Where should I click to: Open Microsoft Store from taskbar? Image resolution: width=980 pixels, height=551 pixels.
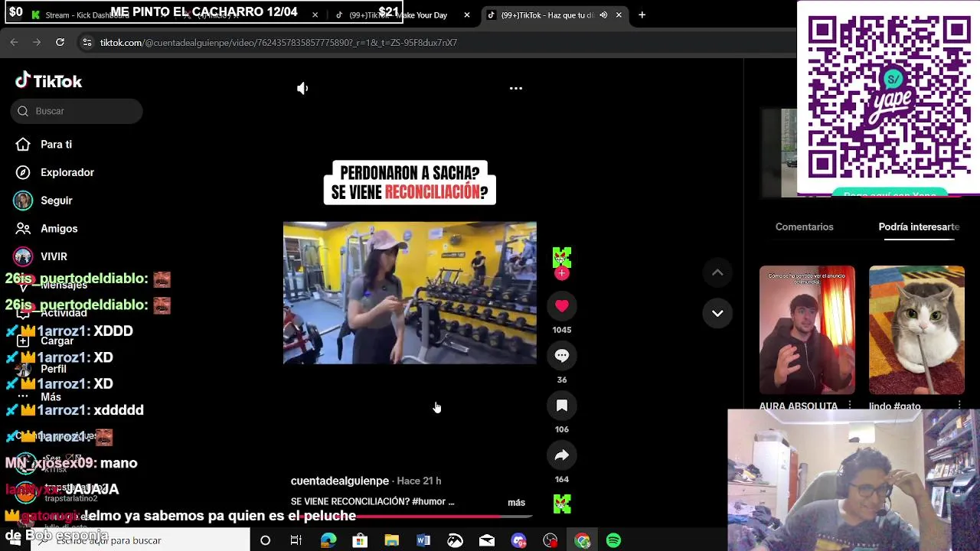click(360, 540)
